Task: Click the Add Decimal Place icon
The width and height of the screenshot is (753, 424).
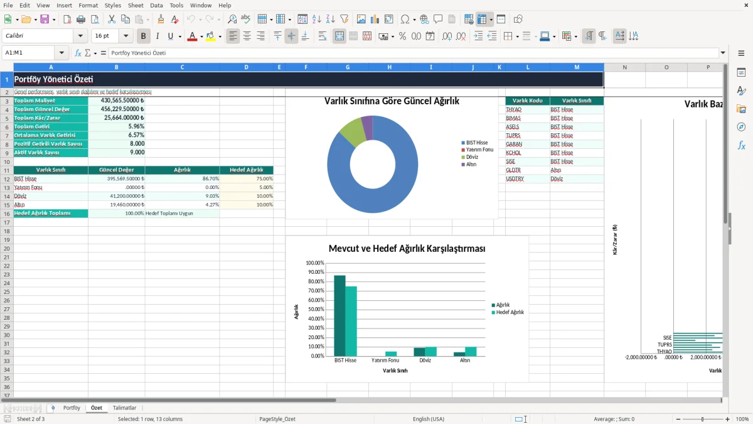Action: (447, 36)
